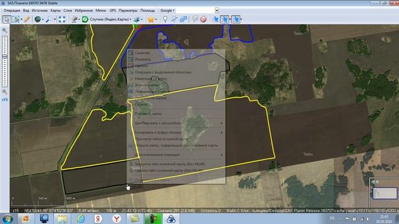Open the Метки menu
The height and width of the screenshot is (224, 399).
coord(101,11)
